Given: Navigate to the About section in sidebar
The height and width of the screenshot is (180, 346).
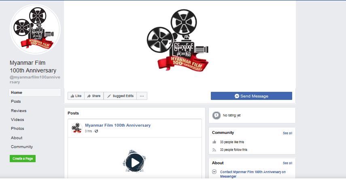Looking at the screenshot, I should pos(17,138).
